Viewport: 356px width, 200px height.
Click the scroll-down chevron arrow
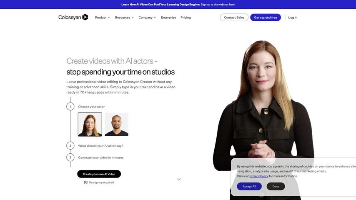coord(179,179)
